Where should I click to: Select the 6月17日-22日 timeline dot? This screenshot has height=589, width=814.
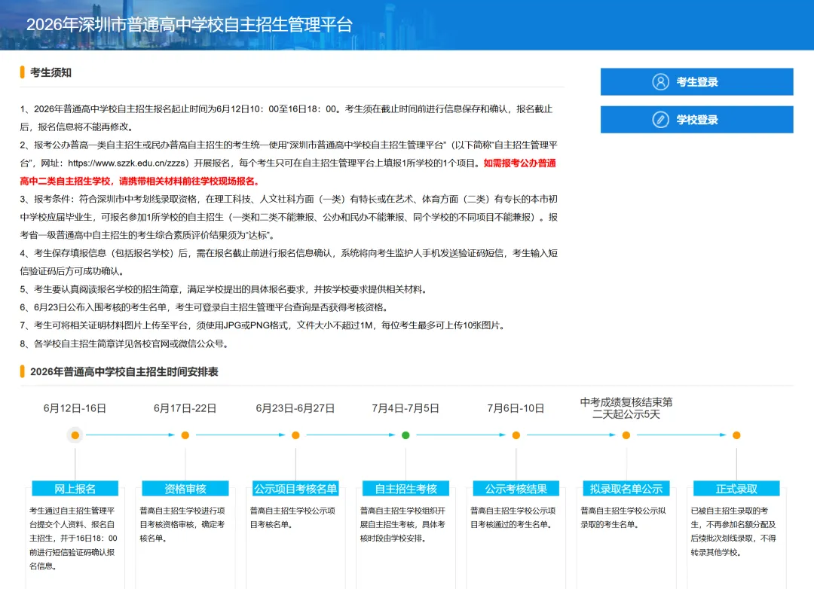[185, 435]
